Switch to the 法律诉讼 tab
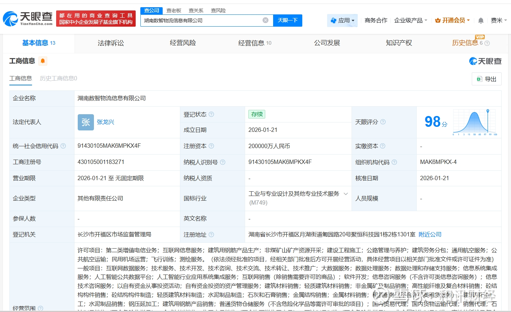 pos(111,43)
